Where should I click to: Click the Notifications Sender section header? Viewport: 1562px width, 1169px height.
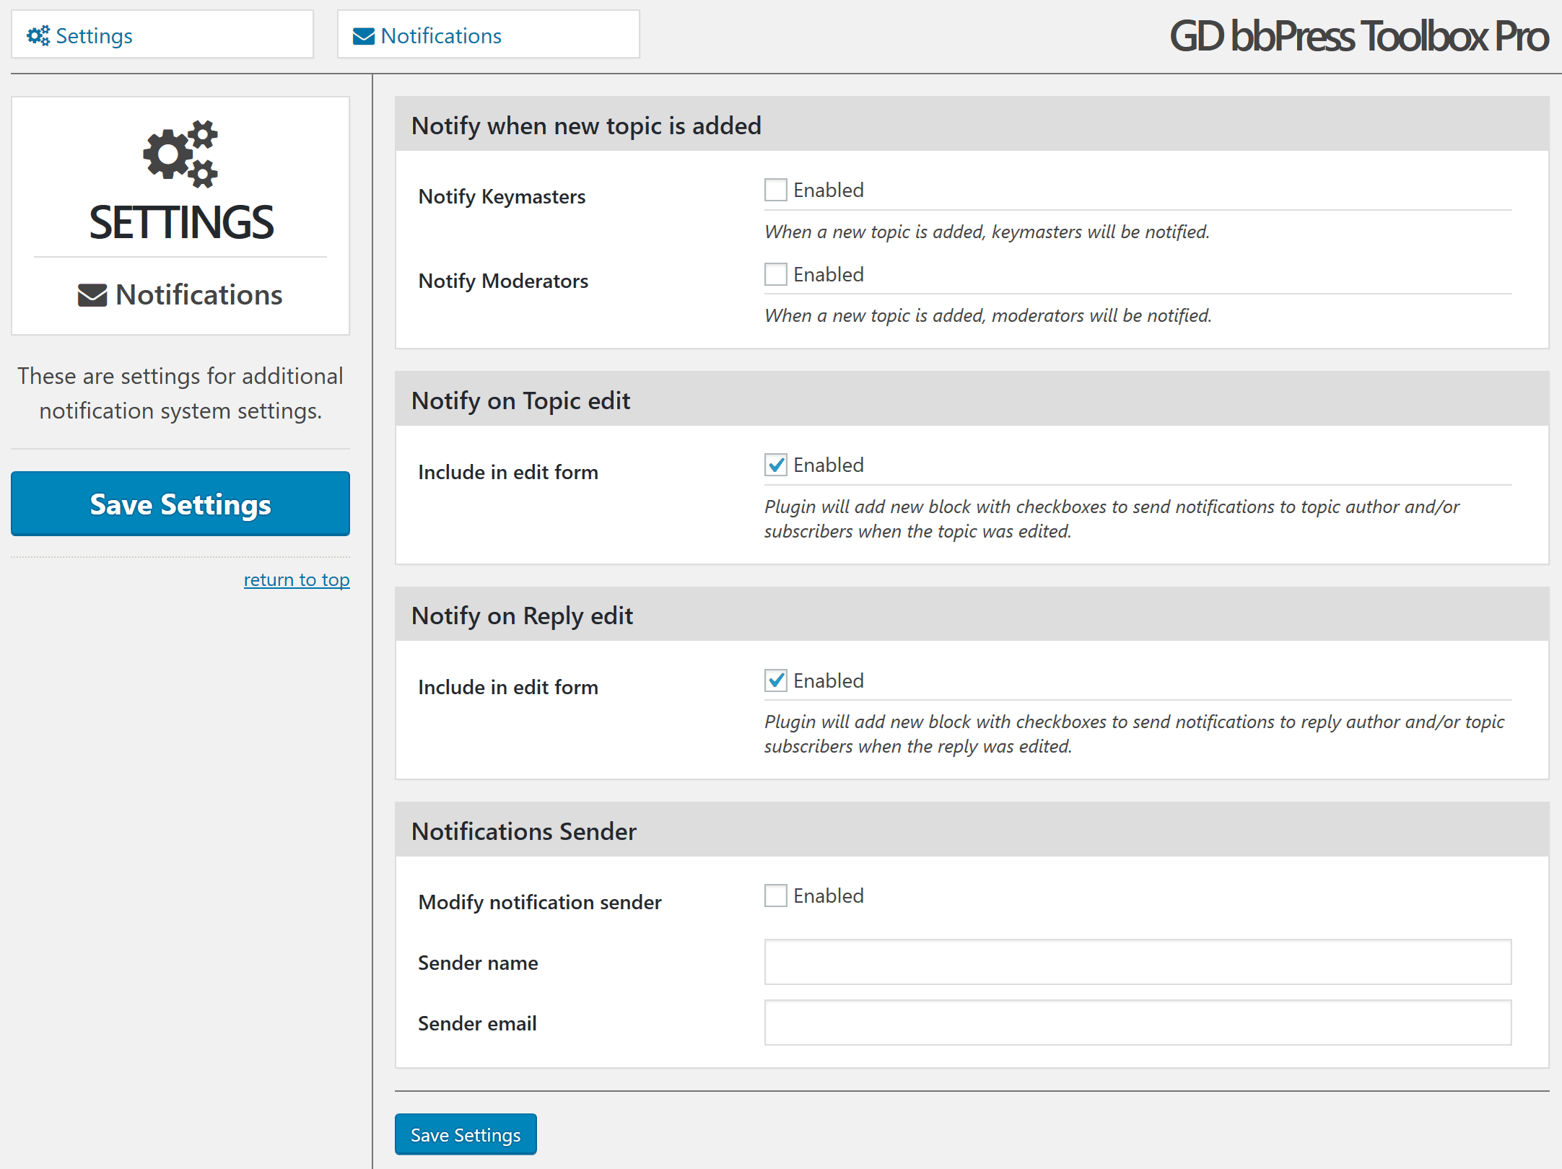pos(972,830)
